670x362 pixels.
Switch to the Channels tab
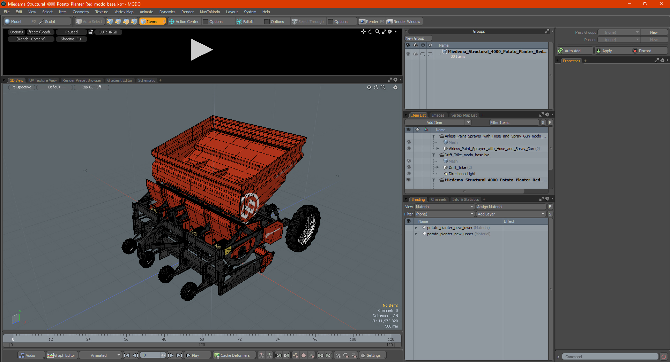438,199
